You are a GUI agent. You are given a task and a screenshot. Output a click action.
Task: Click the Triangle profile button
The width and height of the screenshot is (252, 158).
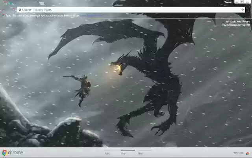[x=228, y=2]
